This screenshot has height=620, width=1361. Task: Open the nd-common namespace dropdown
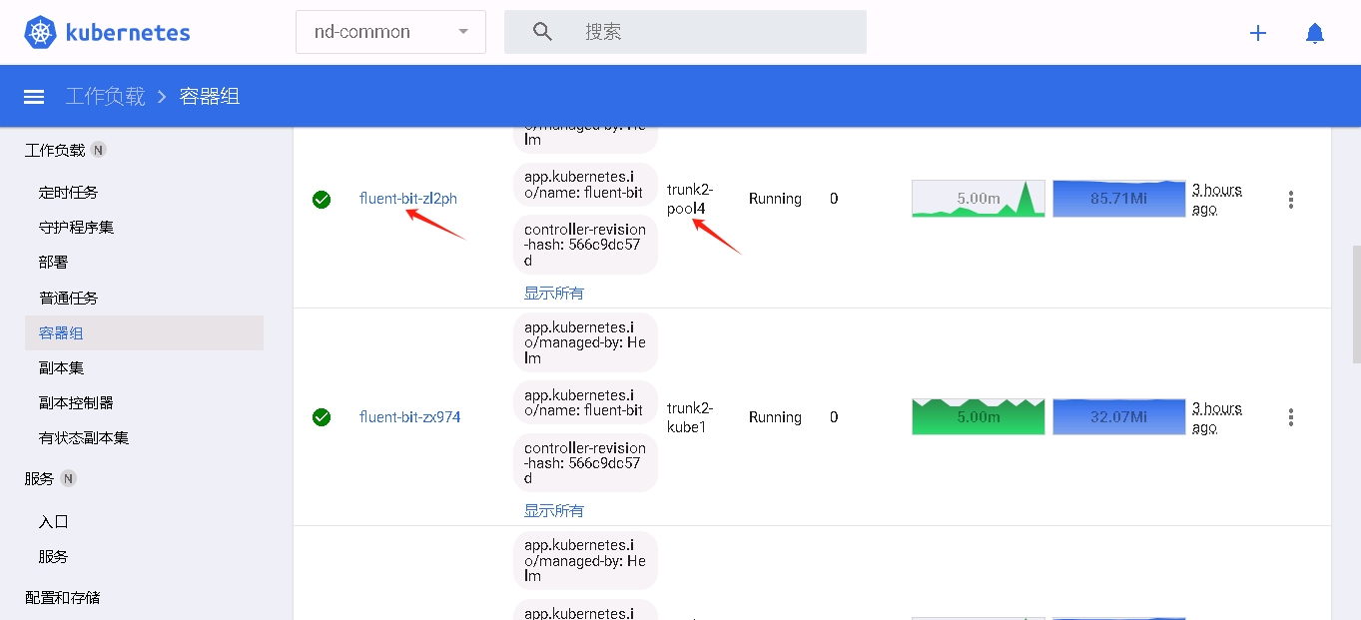pyautogui.click(x=390, y=32)
